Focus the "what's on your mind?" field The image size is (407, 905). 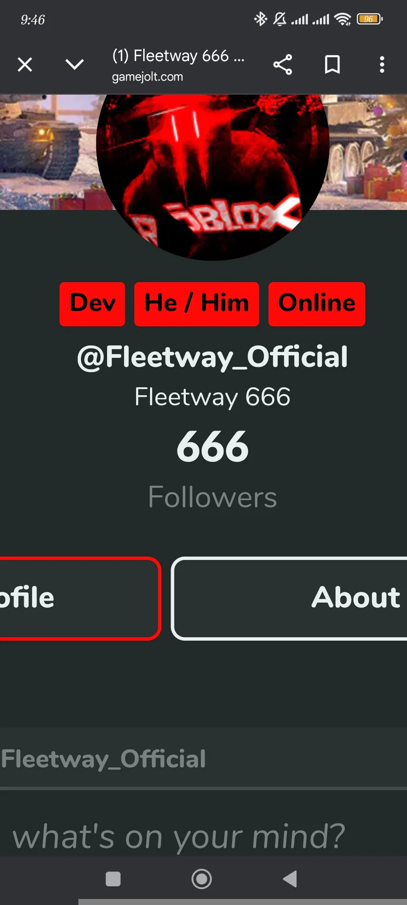click(x=203, y=836)
